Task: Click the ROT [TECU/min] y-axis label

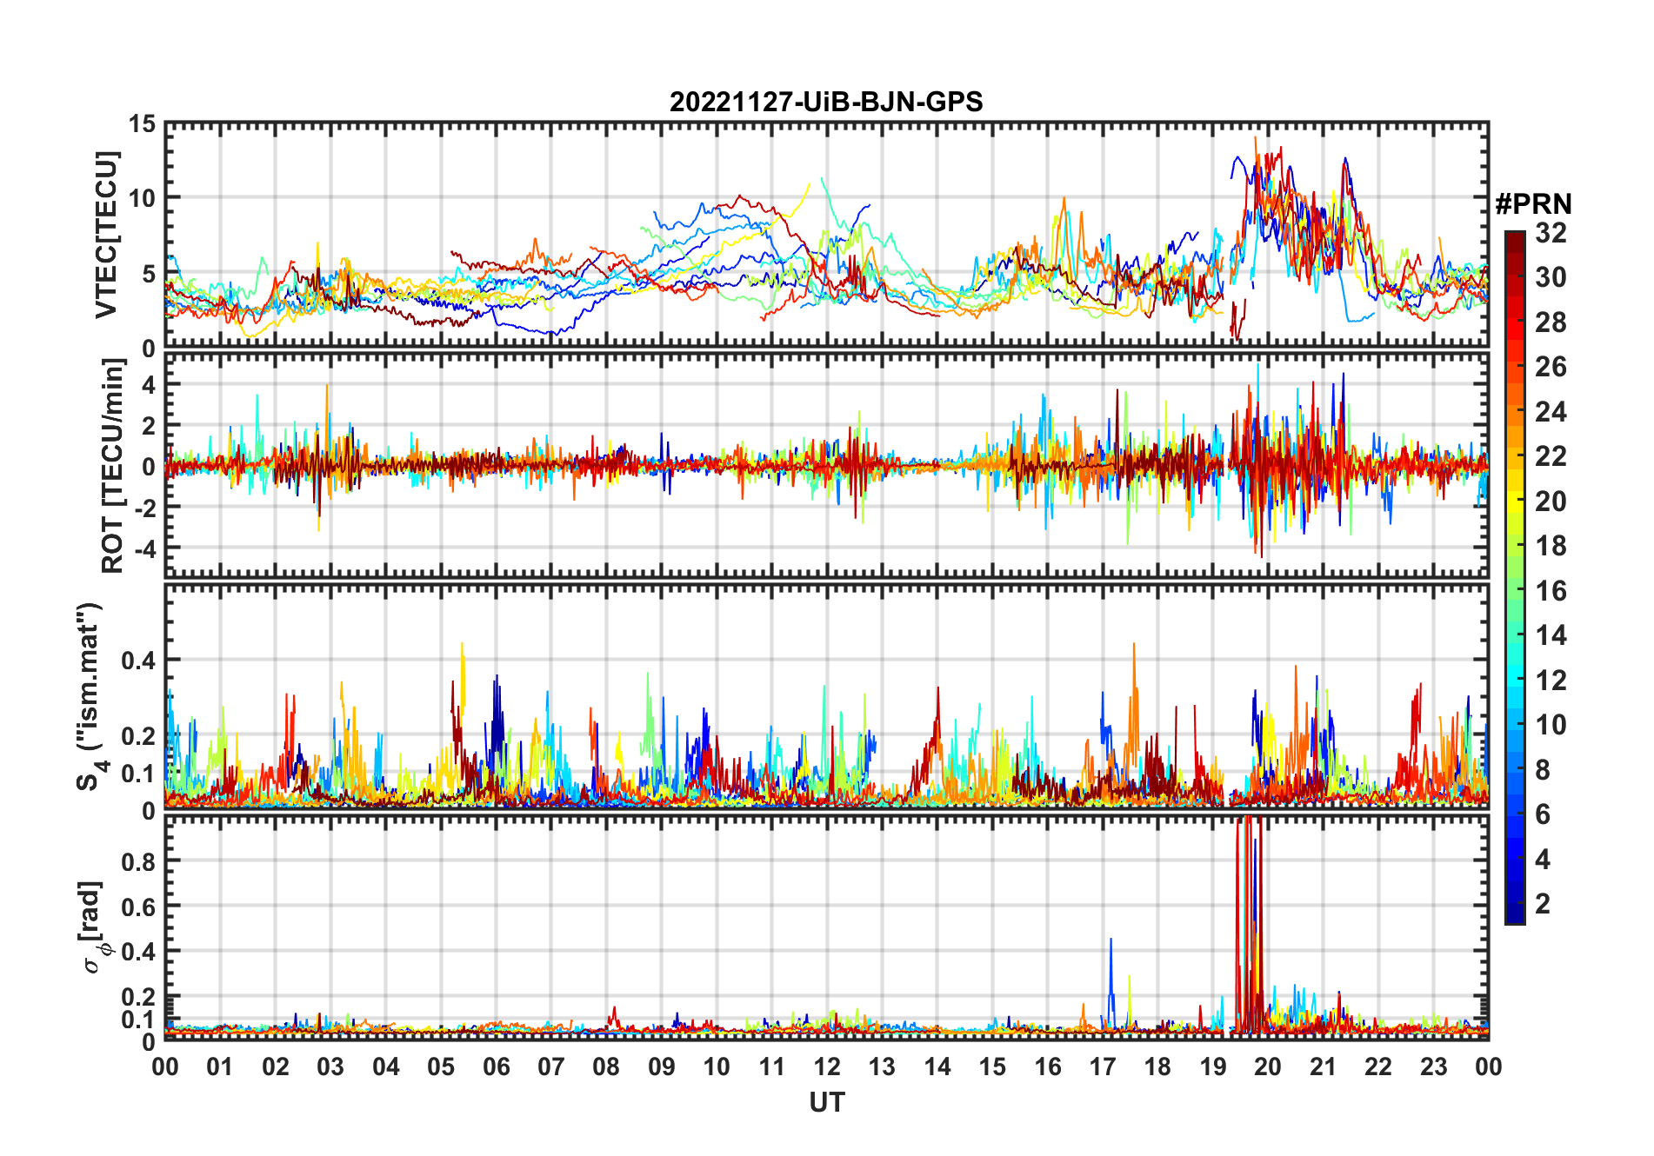Action: coord(112,465)
